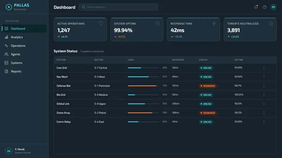
Task: Open the KN profile avatar in header
Action: pos(274,7)
